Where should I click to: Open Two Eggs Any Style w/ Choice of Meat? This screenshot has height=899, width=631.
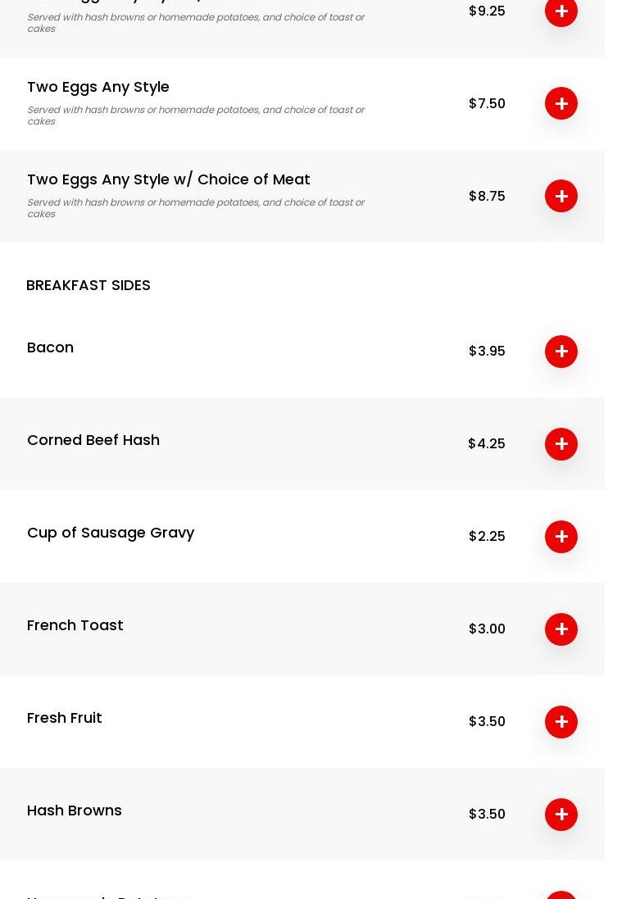169,179
